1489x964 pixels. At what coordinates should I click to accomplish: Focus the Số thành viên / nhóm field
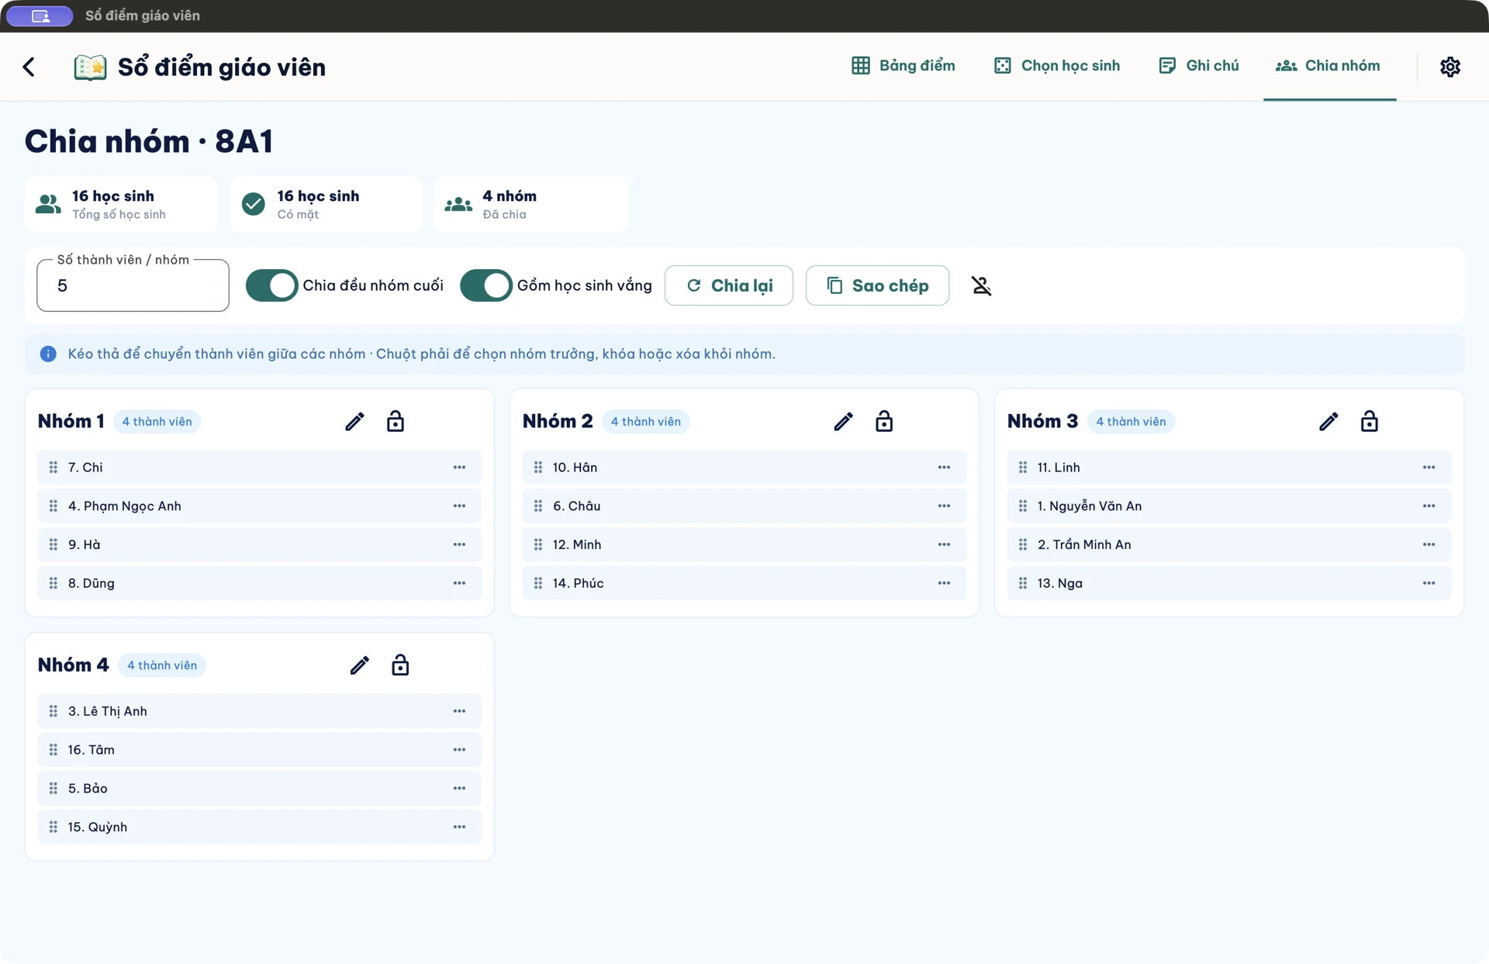click(x=133, y=285)
